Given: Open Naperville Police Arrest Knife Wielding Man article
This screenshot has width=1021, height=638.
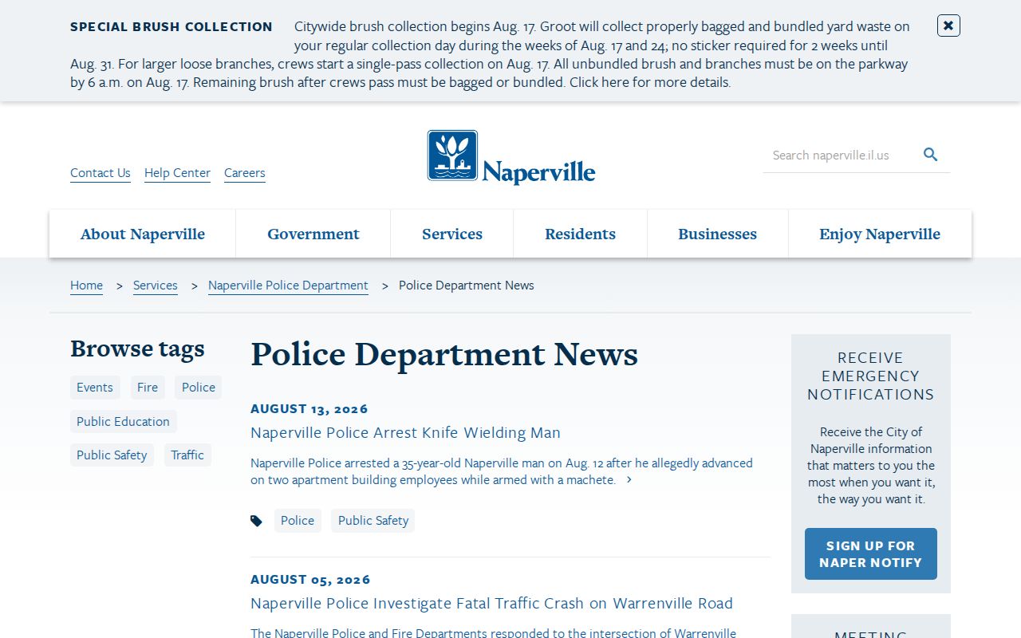Looking at the screenshot, I should point(405,432).
